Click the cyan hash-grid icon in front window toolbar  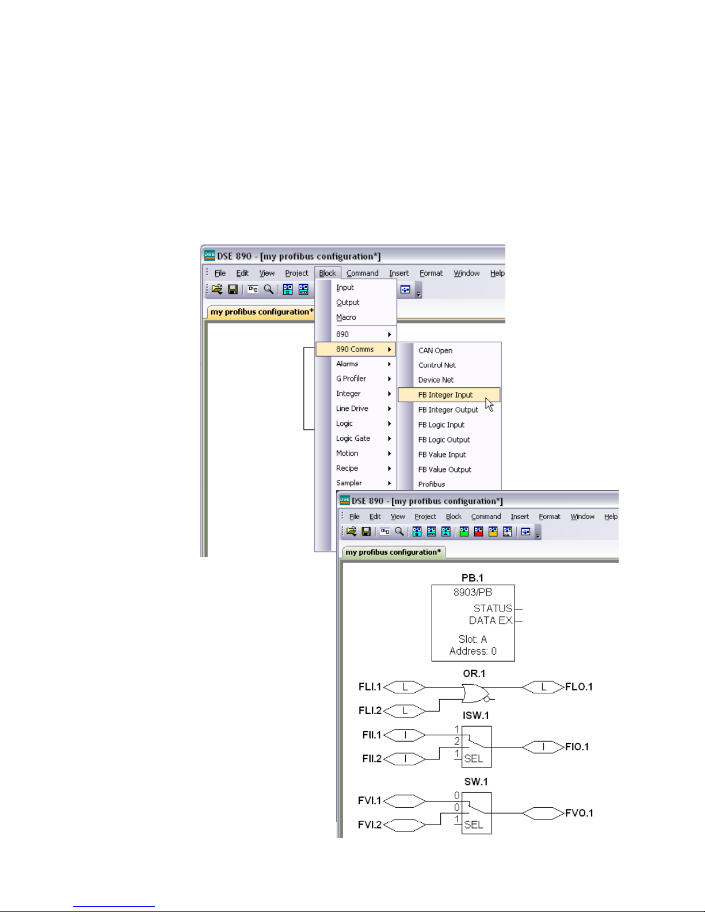(x=417, y=532)
